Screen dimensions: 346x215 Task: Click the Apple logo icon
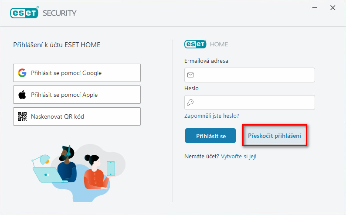[22, 95]
